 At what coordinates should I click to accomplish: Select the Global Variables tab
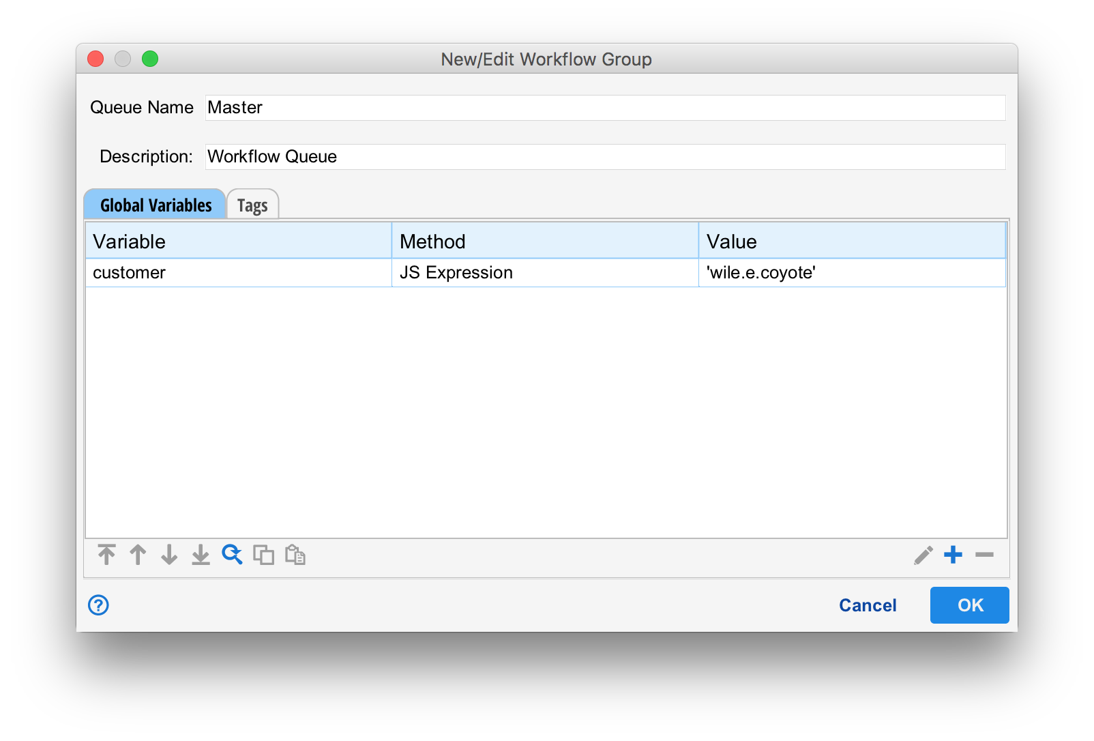pos(156,204)
